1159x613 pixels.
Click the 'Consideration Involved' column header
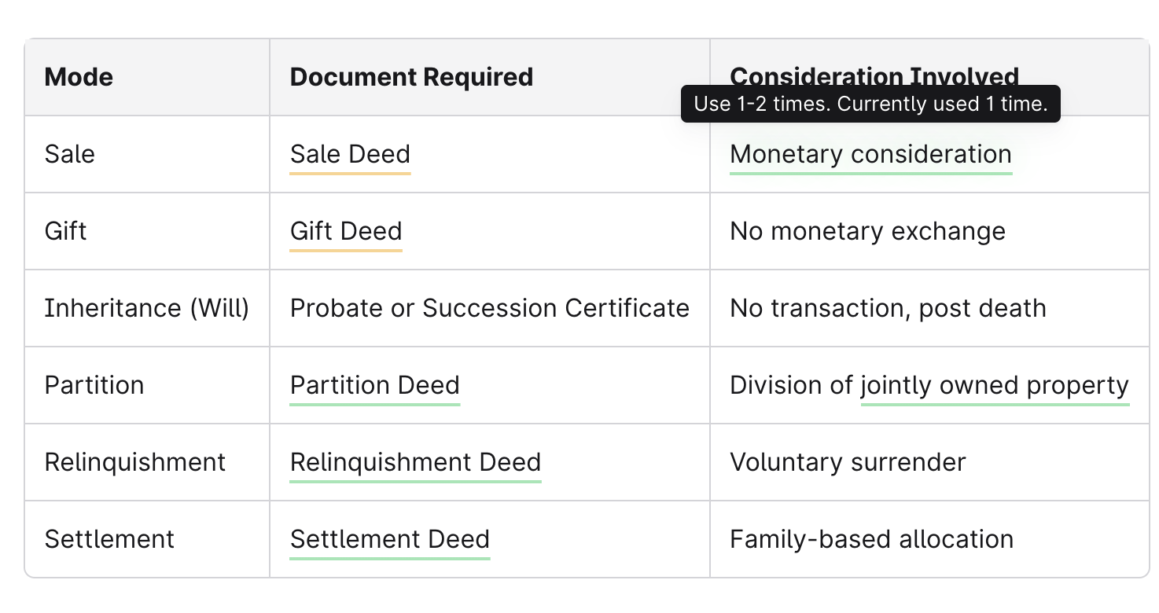pos(874,75)
